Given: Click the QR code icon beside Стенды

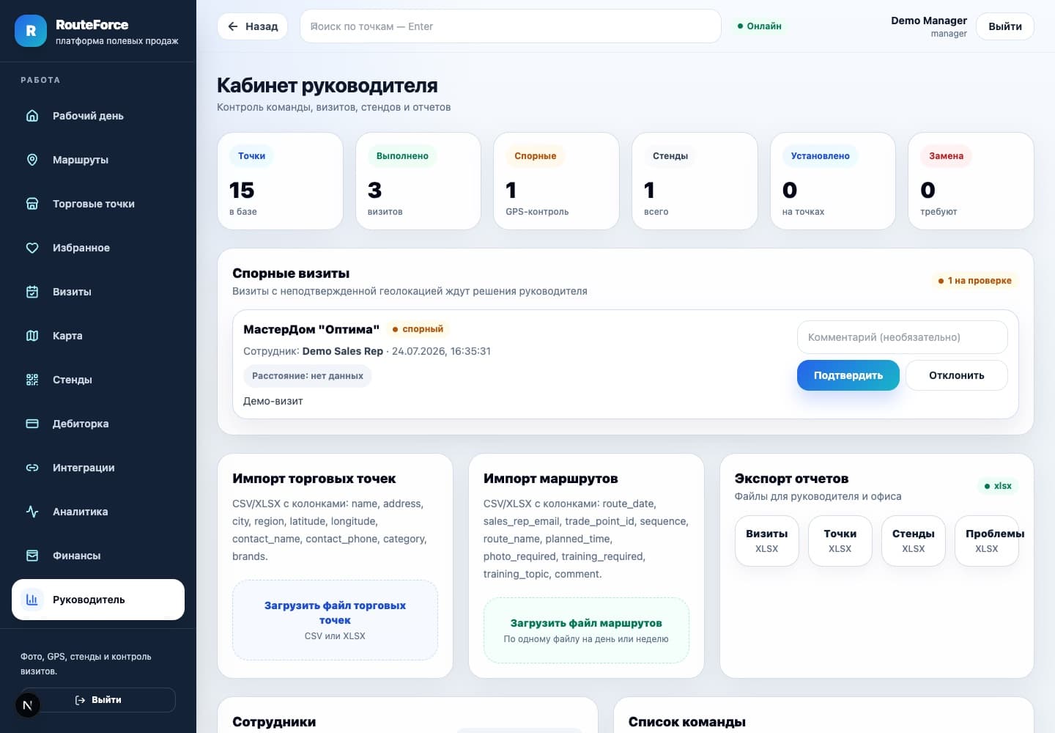Looking at the screenshot, I should (x=32, y=380).
